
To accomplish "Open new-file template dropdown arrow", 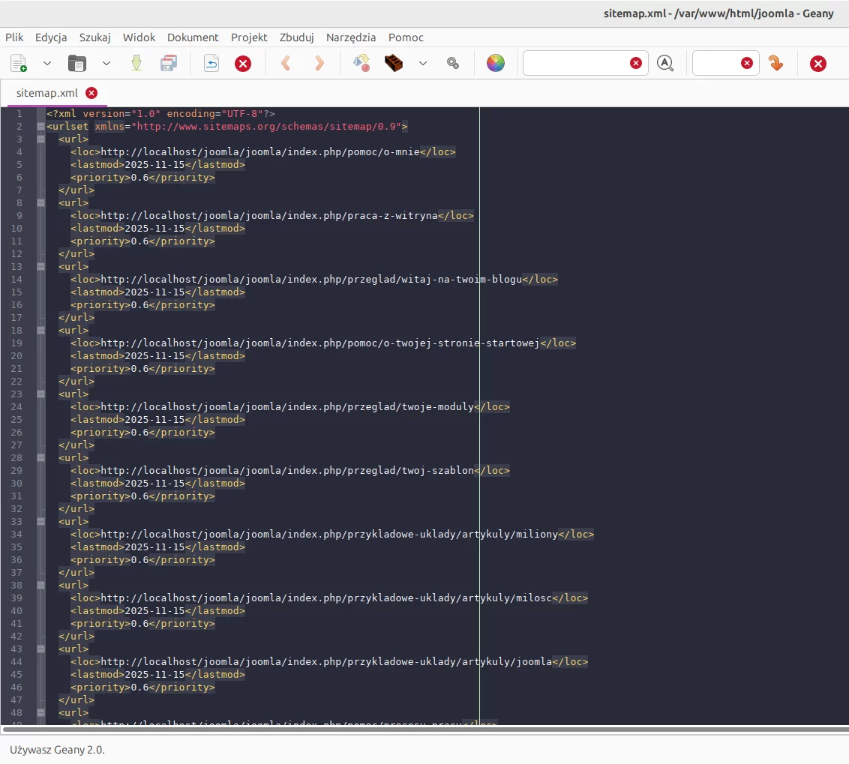I will [47, 63].
